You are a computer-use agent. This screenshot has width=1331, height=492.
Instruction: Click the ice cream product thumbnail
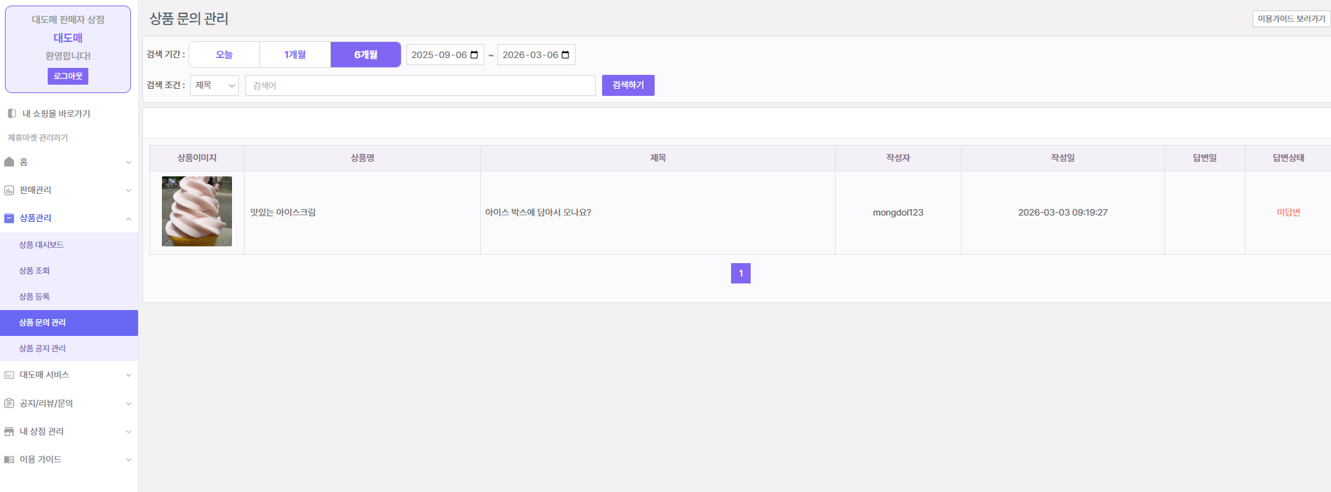(197, 211)
